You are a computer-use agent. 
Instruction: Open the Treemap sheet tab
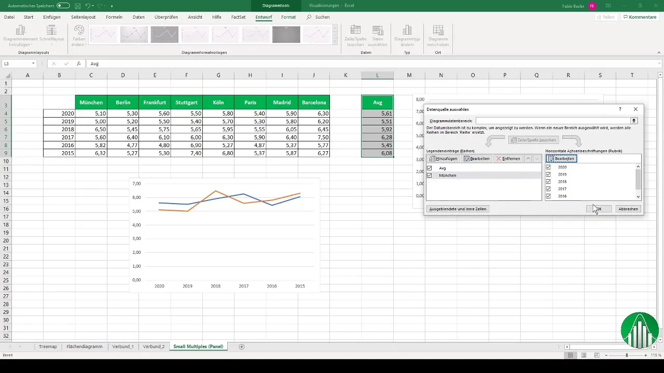(x=48, y=346)
